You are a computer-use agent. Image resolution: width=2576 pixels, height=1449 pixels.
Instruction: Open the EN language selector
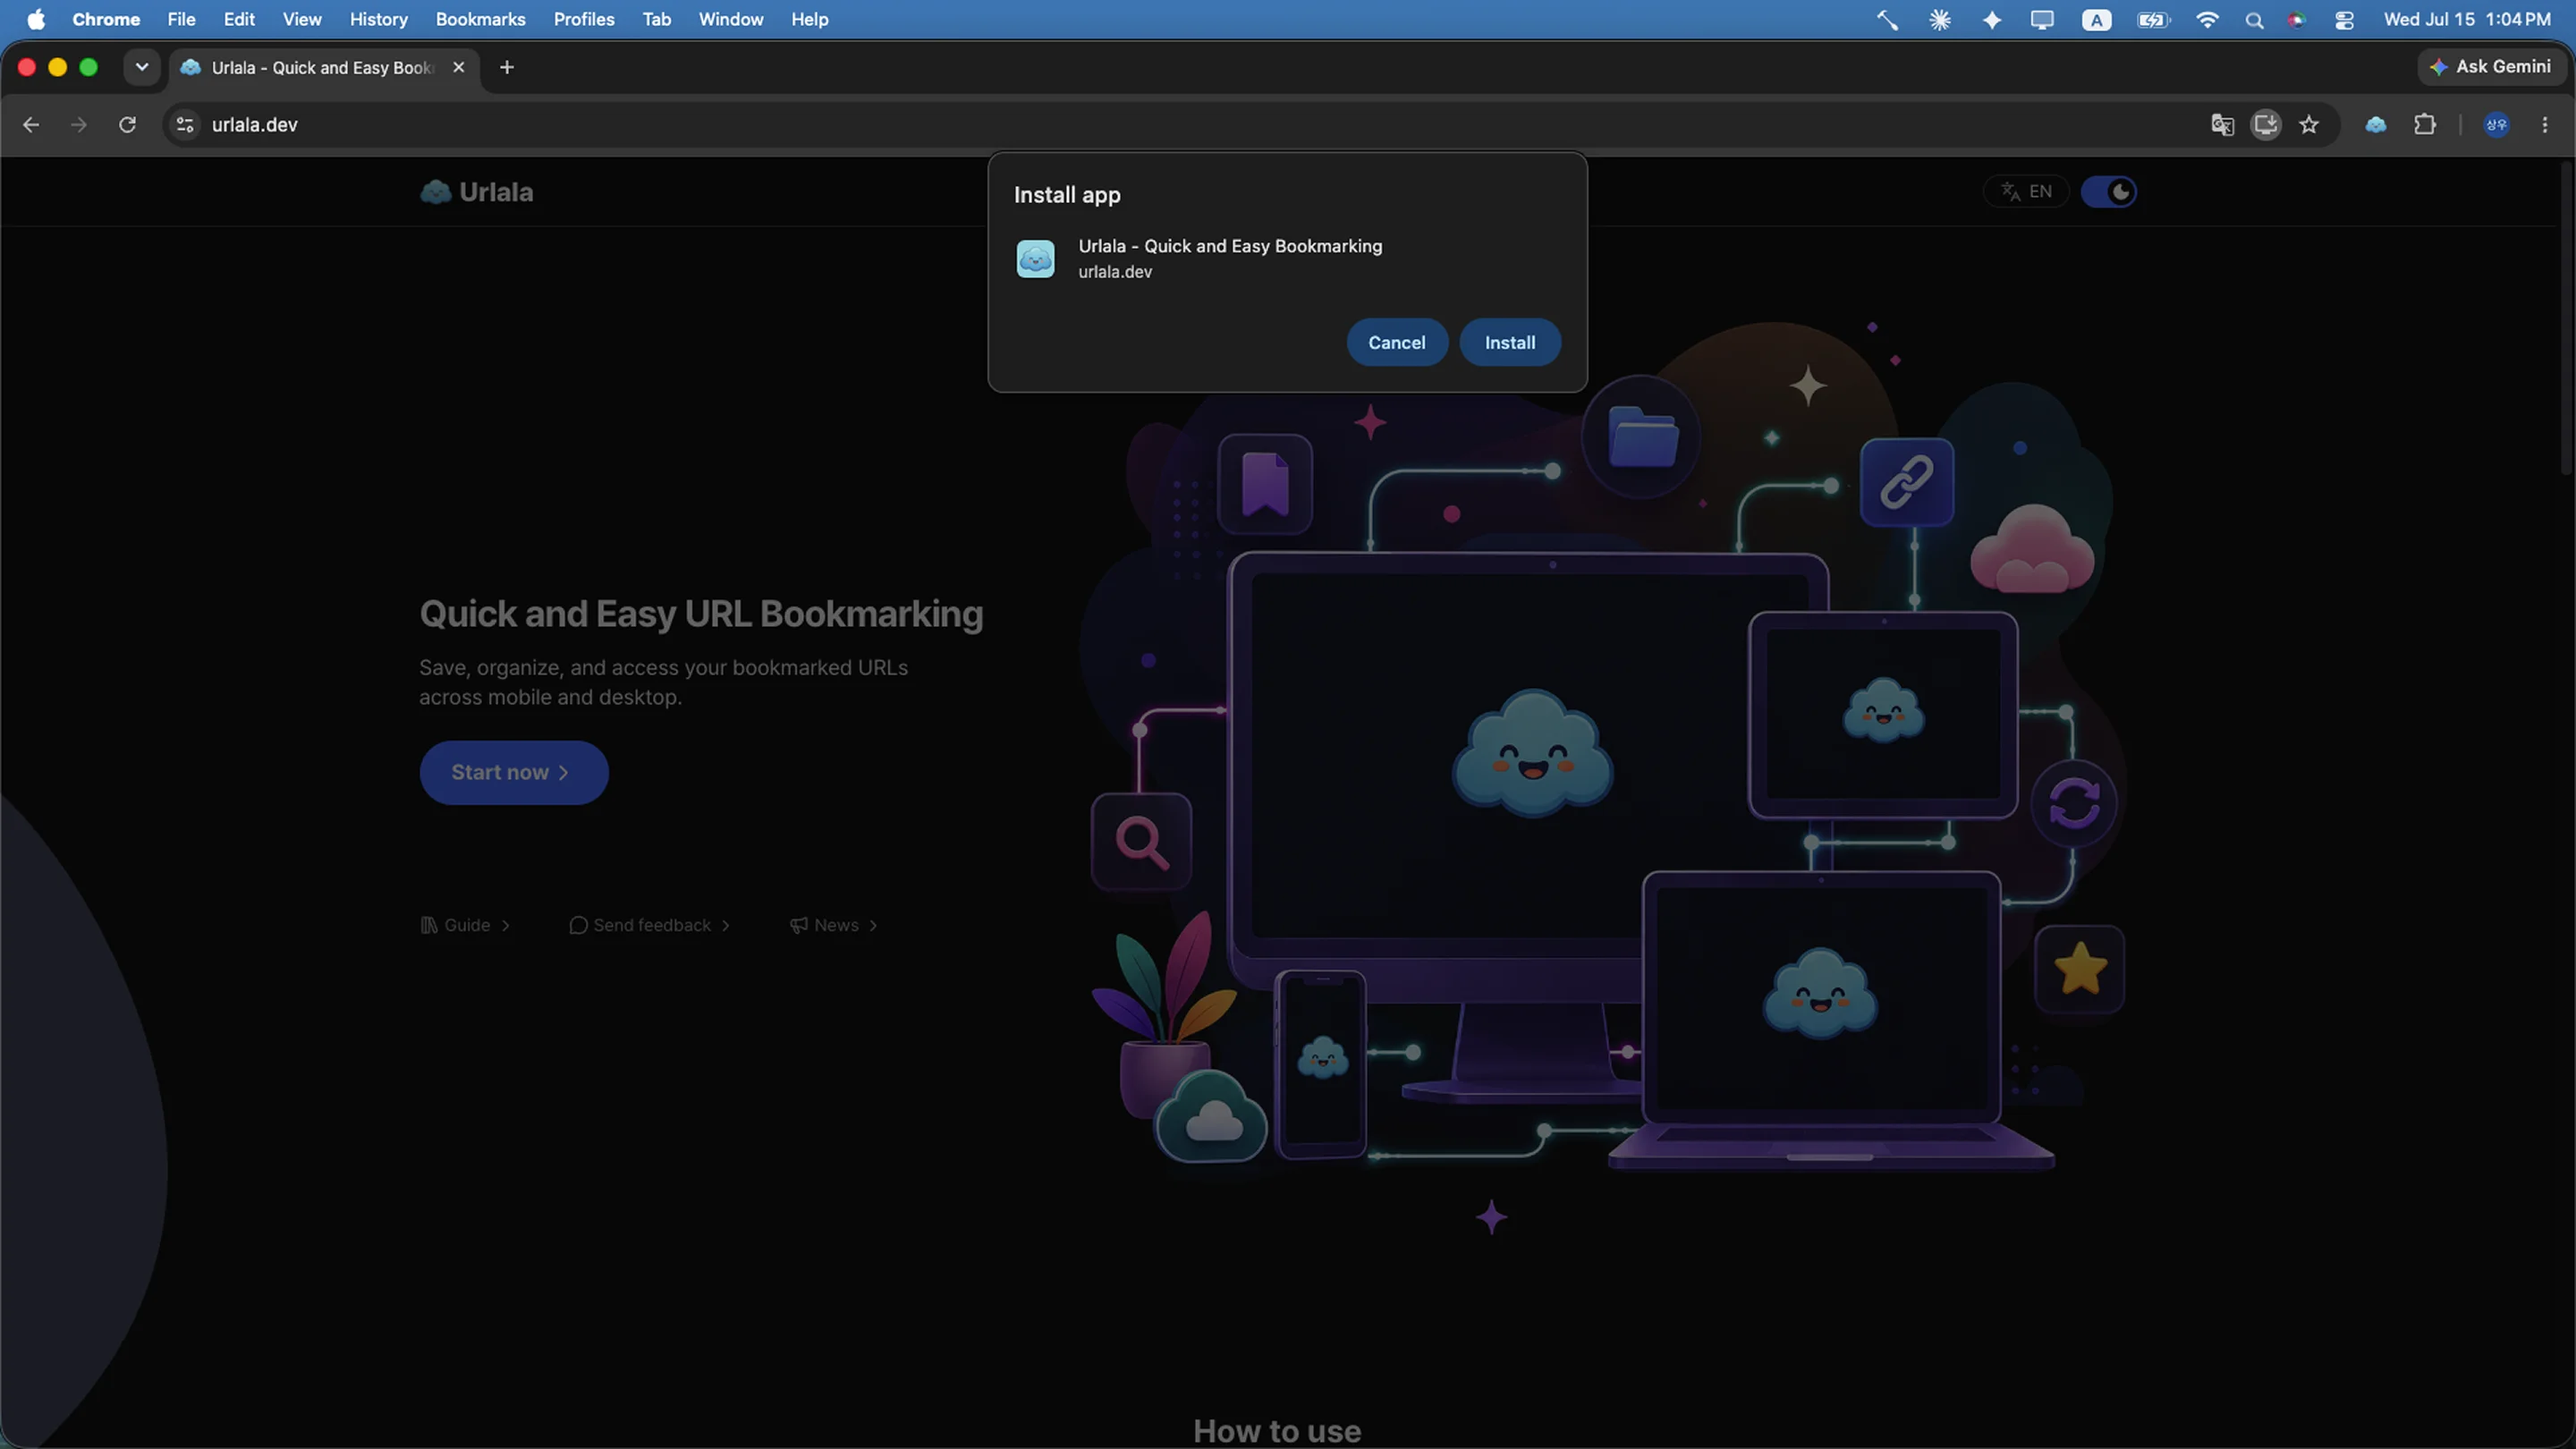pyautogui.click(x=2026, y=191)
